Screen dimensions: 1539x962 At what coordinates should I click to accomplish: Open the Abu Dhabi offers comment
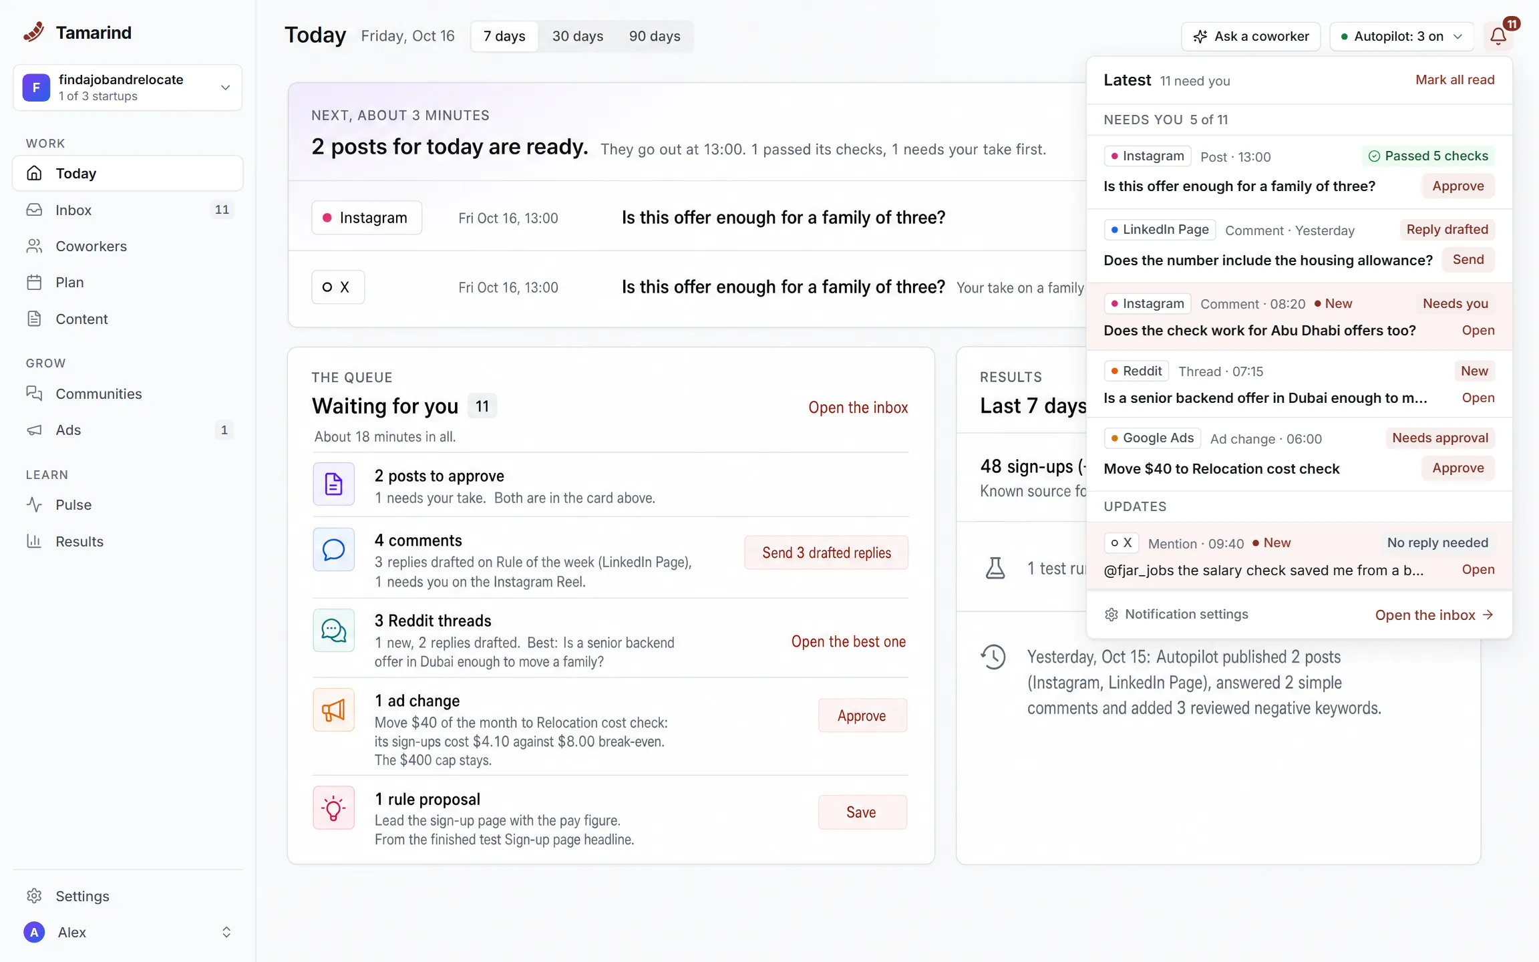click(x=1478, y=330)
